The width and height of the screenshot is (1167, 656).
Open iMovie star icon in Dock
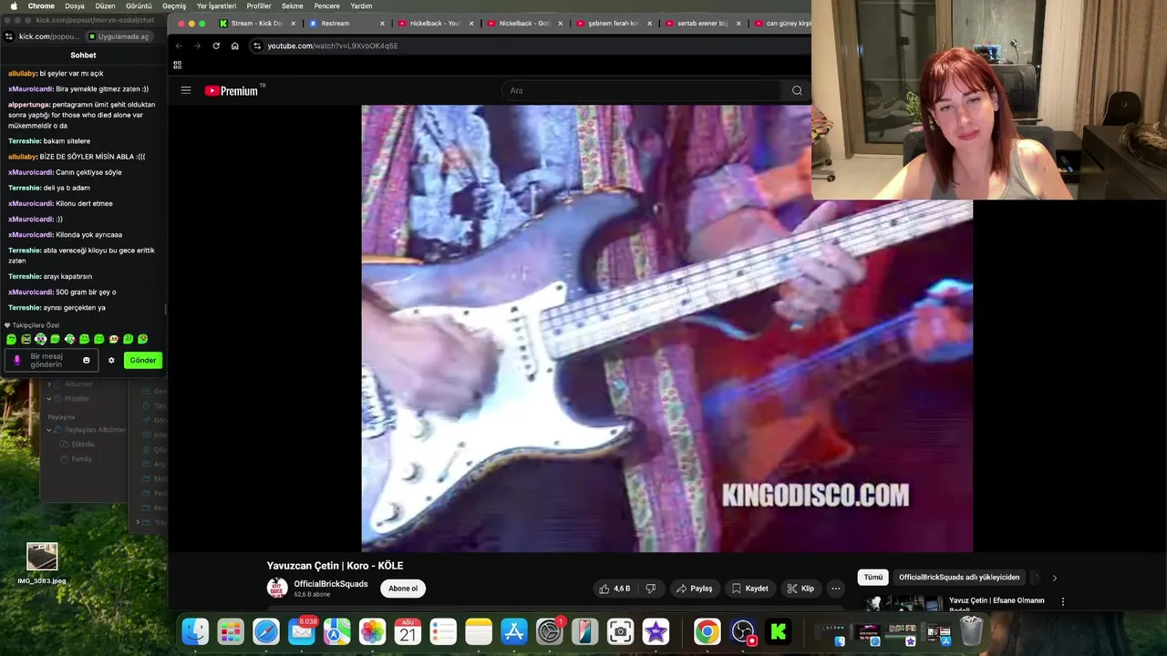pos(656,631)
